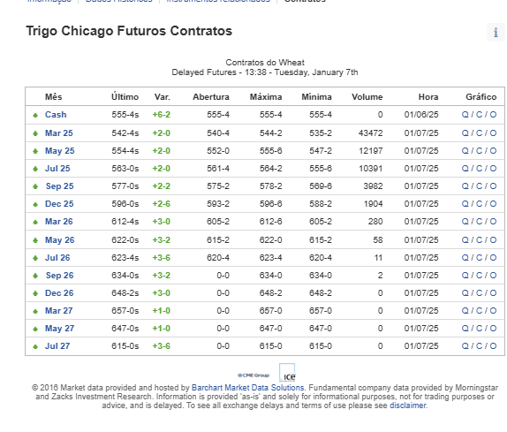507x432 pixels.
Task: Click the Volume column header
Action: point(367,96)
